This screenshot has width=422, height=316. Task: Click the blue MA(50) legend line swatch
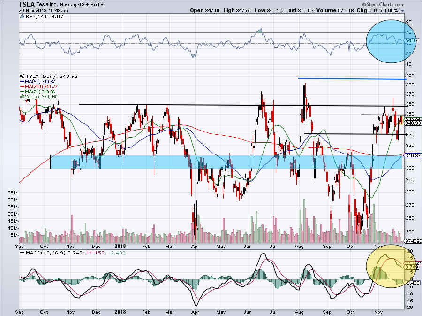click(23, 82)
